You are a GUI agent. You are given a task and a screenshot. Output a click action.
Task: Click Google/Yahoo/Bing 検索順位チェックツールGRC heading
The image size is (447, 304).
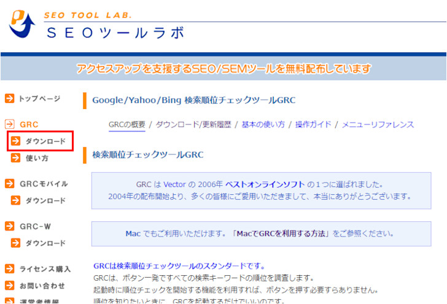(x=194, y=100)
